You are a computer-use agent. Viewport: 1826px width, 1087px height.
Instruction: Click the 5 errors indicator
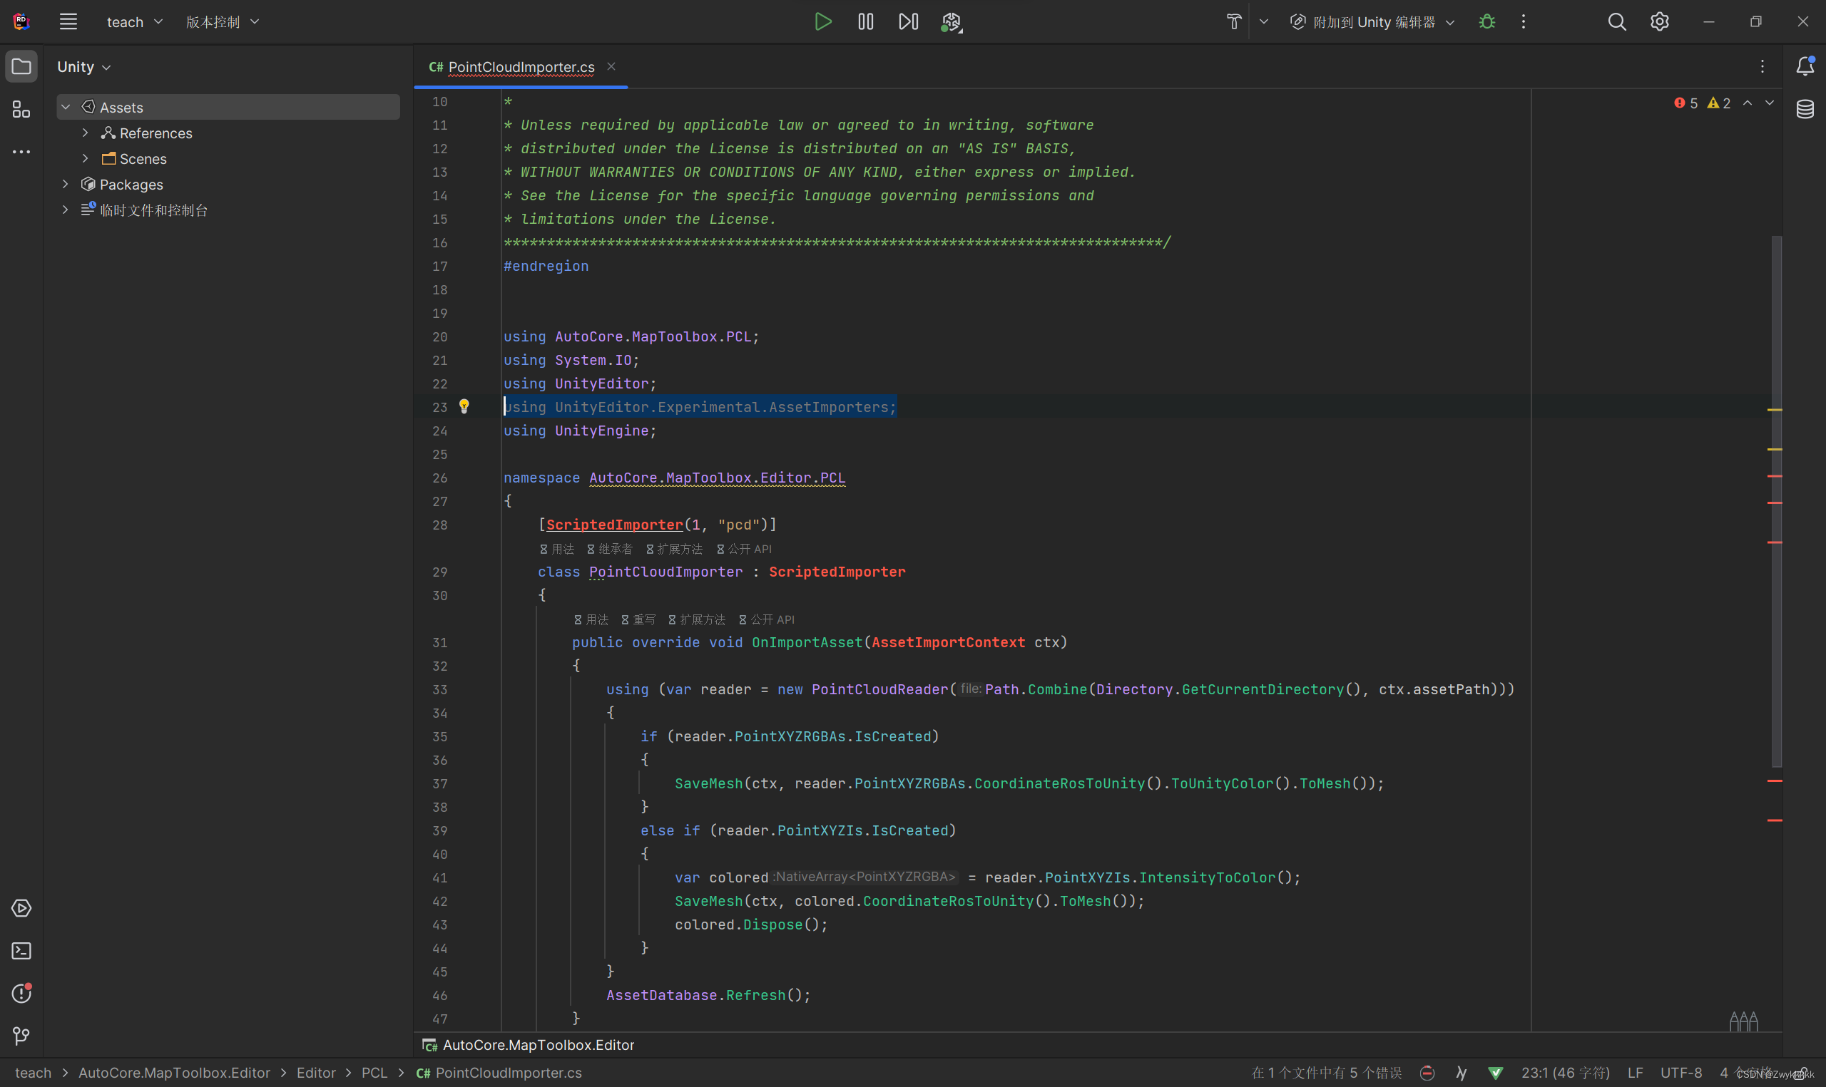[x=1686, y=103]
